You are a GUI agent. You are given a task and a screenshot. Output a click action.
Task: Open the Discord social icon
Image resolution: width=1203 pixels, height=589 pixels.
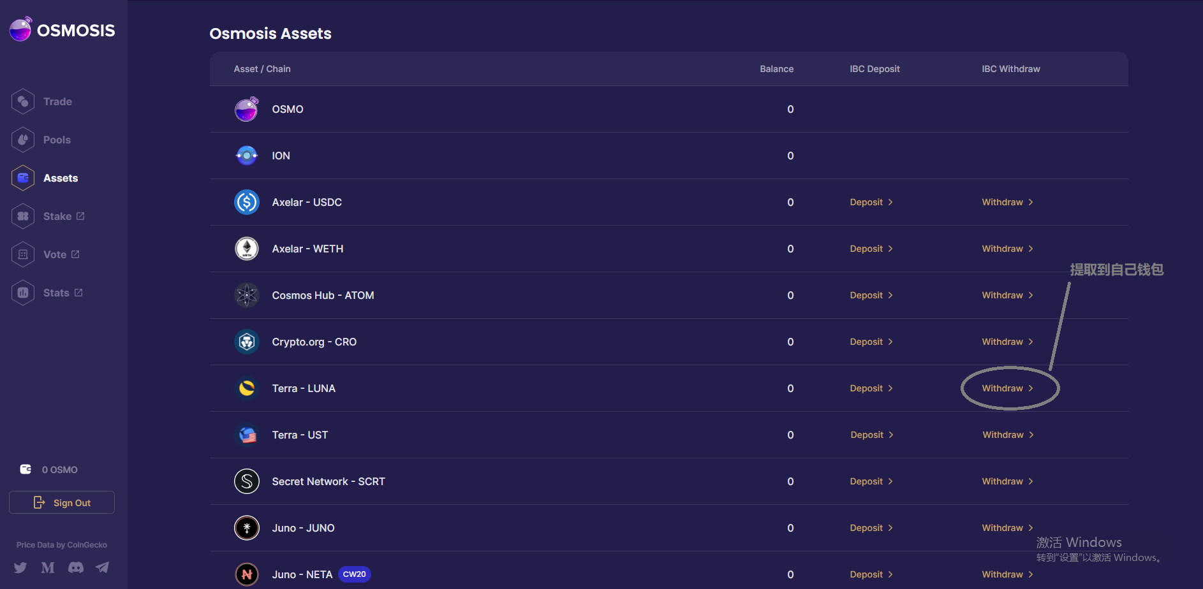(x=76, y=567)
